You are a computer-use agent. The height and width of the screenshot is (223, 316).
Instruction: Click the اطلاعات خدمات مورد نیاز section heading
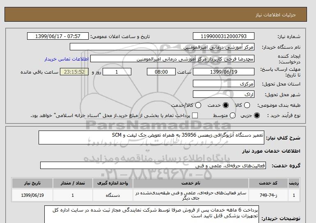pyautogui.click(x=271, y=151)
